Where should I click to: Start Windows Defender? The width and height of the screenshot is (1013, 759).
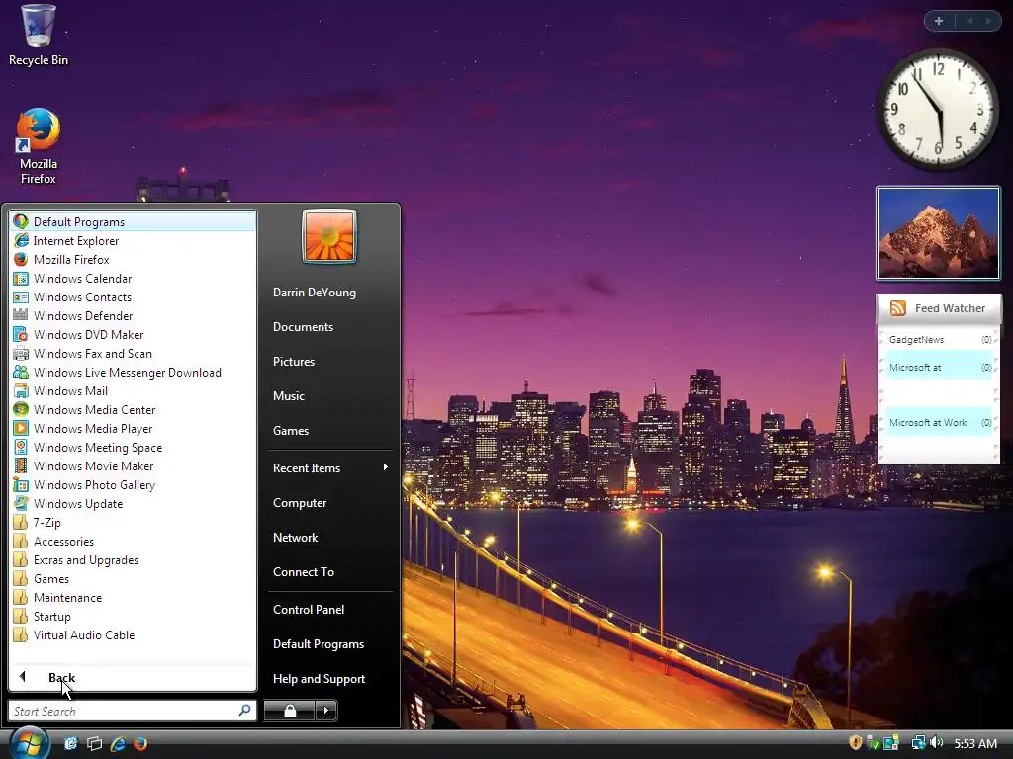pyautogui.click(x=133, y=315)
